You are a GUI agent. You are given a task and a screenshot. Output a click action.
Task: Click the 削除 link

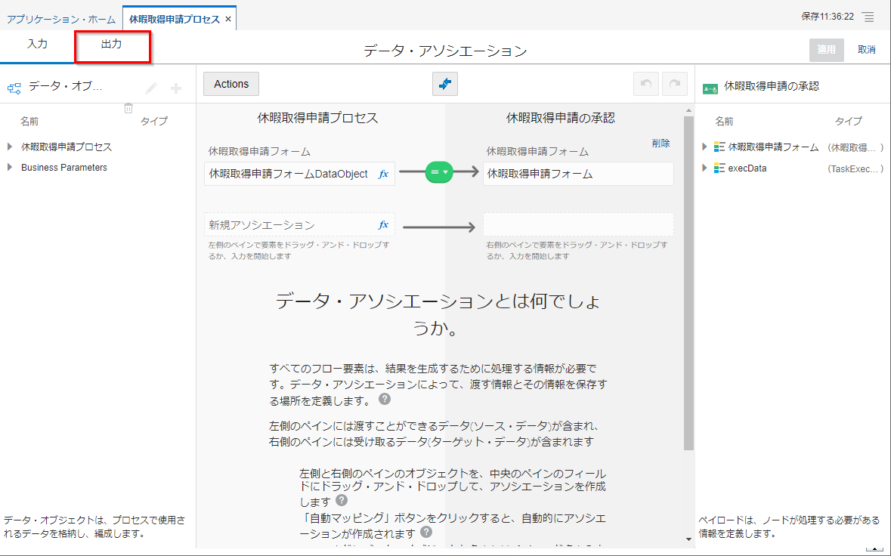click(x=661, y=143)
